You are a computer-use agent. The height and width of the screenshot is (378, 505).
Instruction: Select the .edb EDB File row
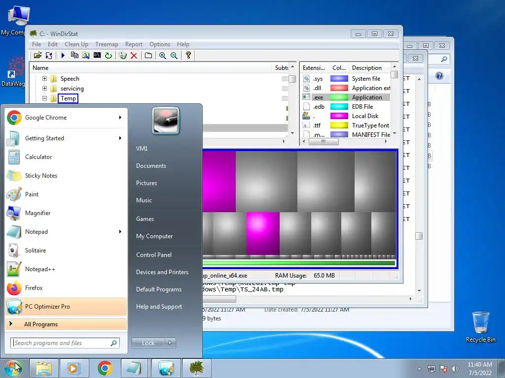pos(346,106)
